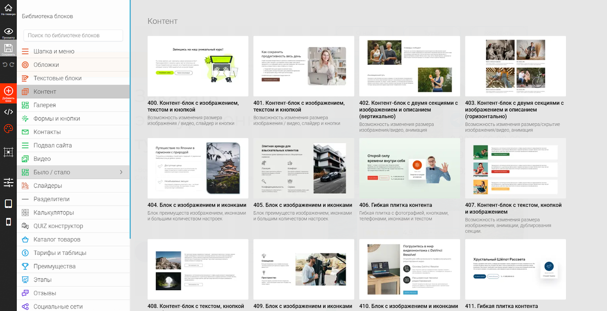Click the Отзывы chat bubbles icon
The width and height of the screenshot is (607, 311).
(x=25, y=293)
